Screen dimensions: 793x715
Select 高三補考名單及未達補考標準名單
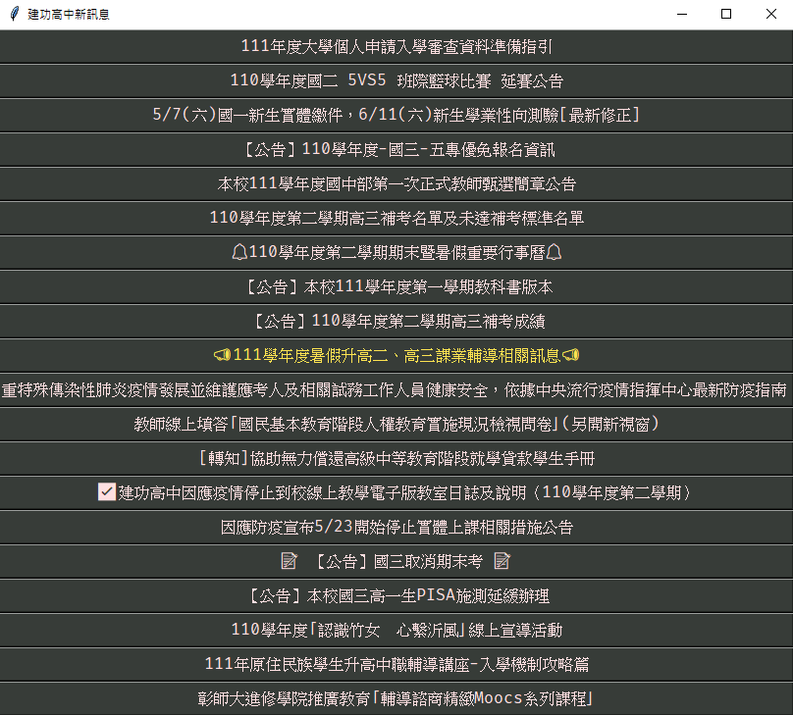[x=396, y=219]
